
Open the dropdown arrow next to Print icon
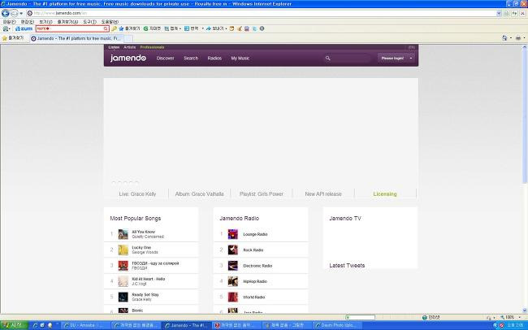[524, 38]
